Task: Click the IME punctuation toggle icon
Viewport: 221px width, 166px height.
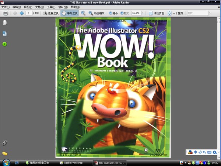Action: 204,152
